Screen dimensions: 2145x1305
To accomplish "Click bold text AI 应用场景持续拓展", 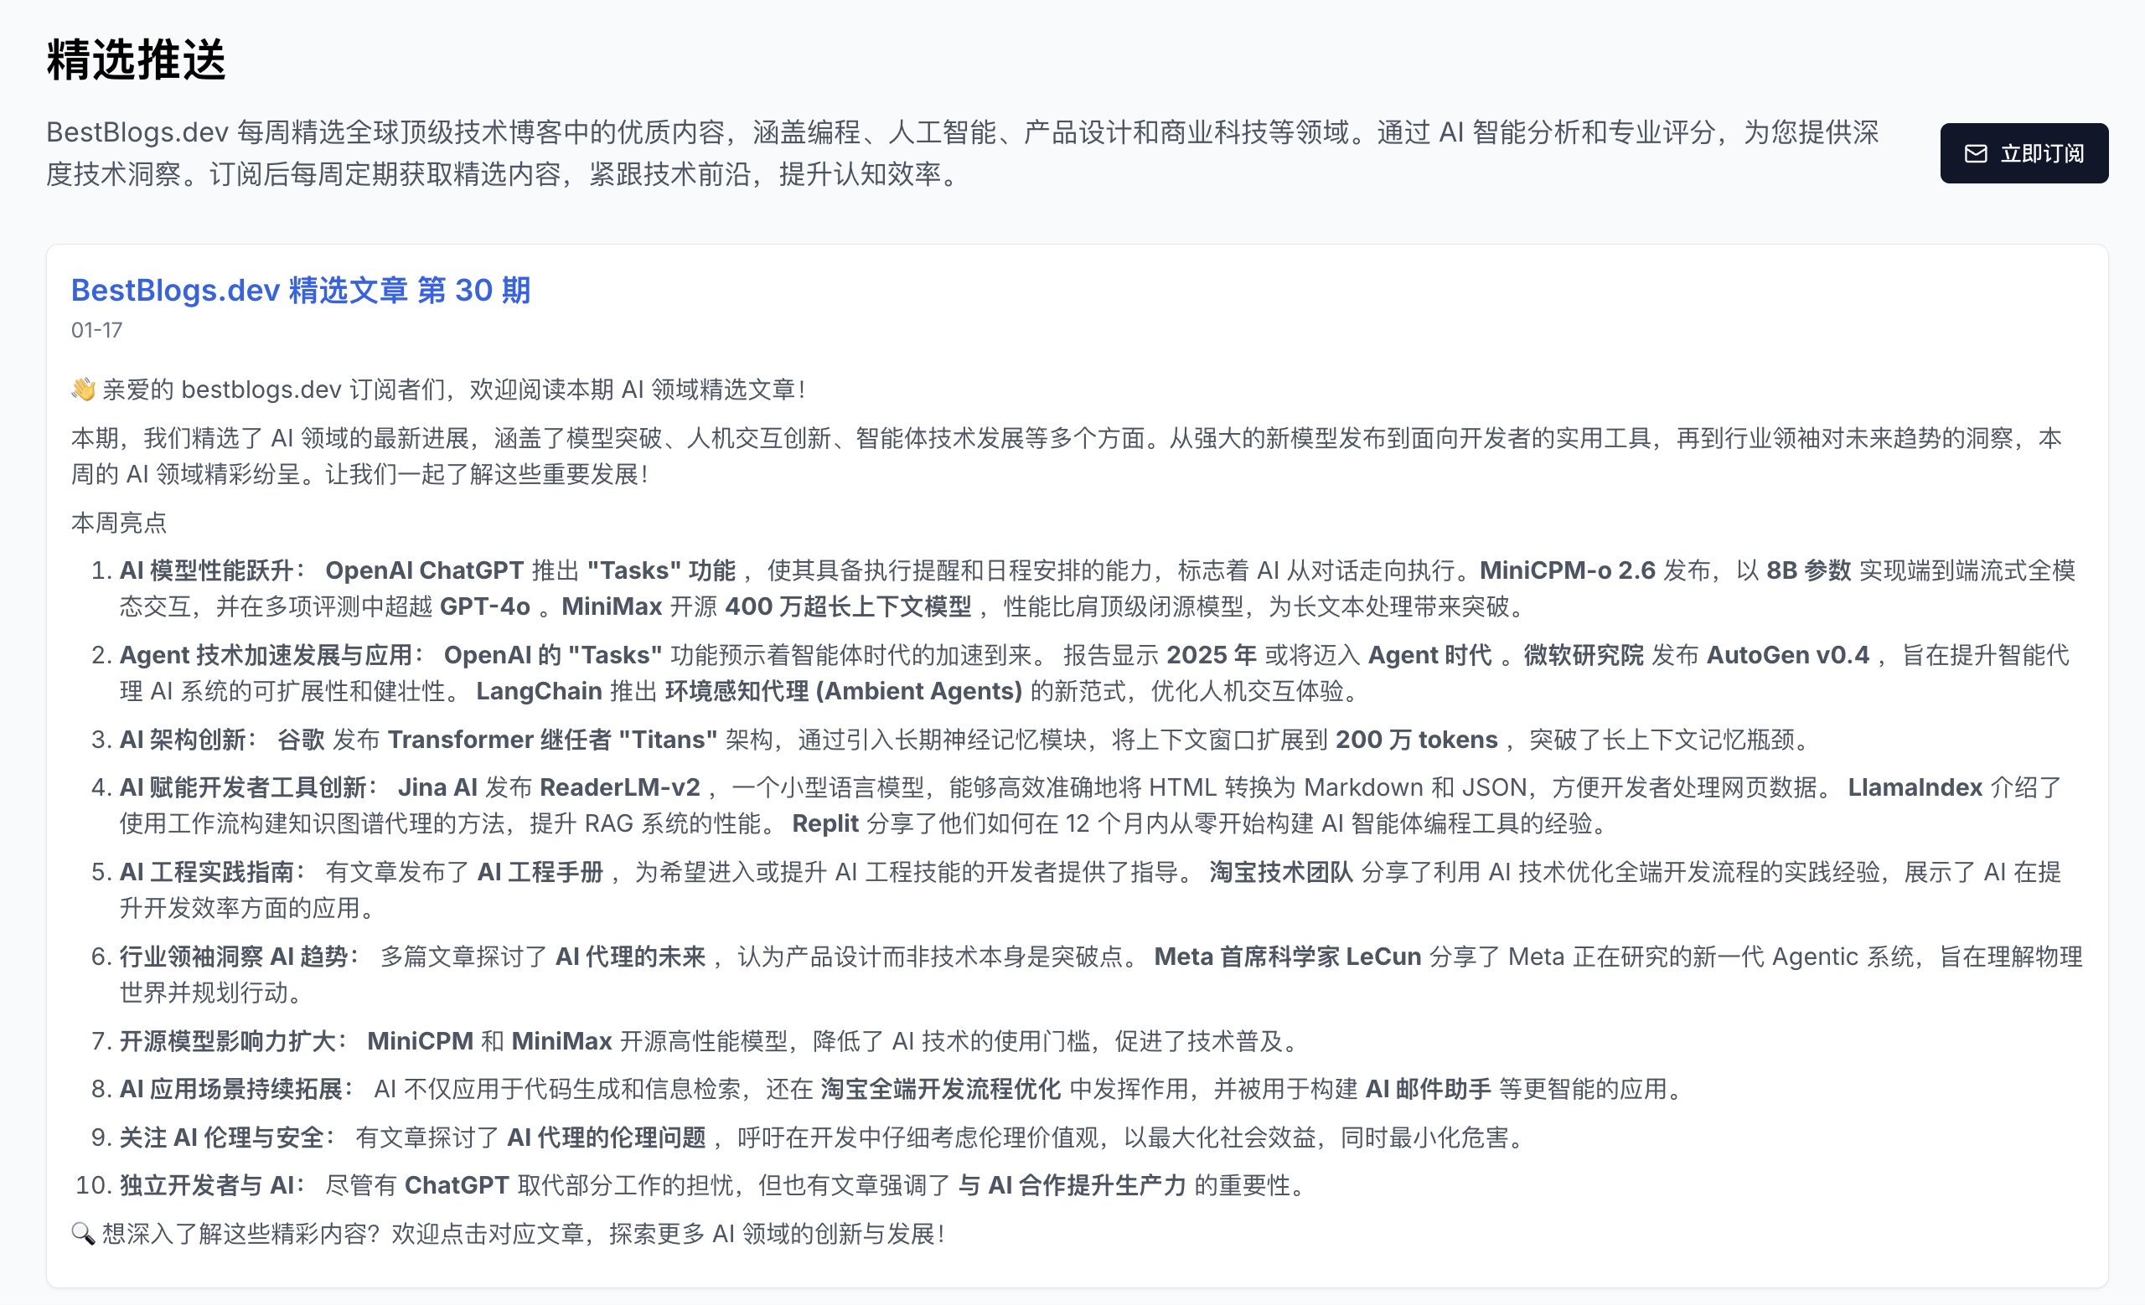I will (x=230, y=1087).
